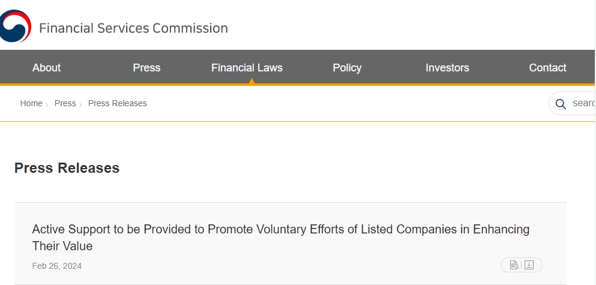Image resolution: width=596 pixels, height=285 pixels.
Task: Click the Financial Services Commission title text
Action: 133,28
